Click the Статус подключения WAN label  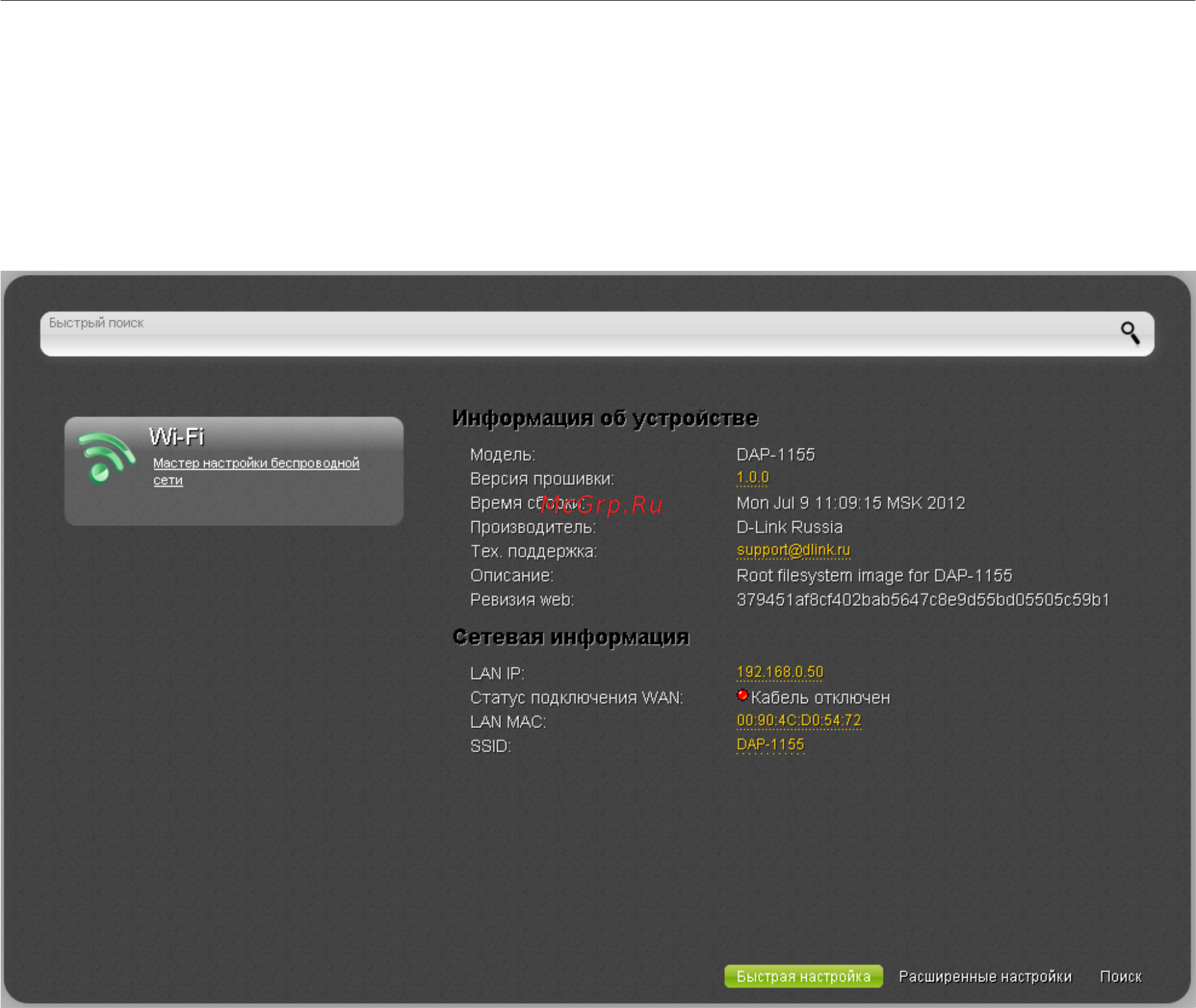tap(577, 698)
